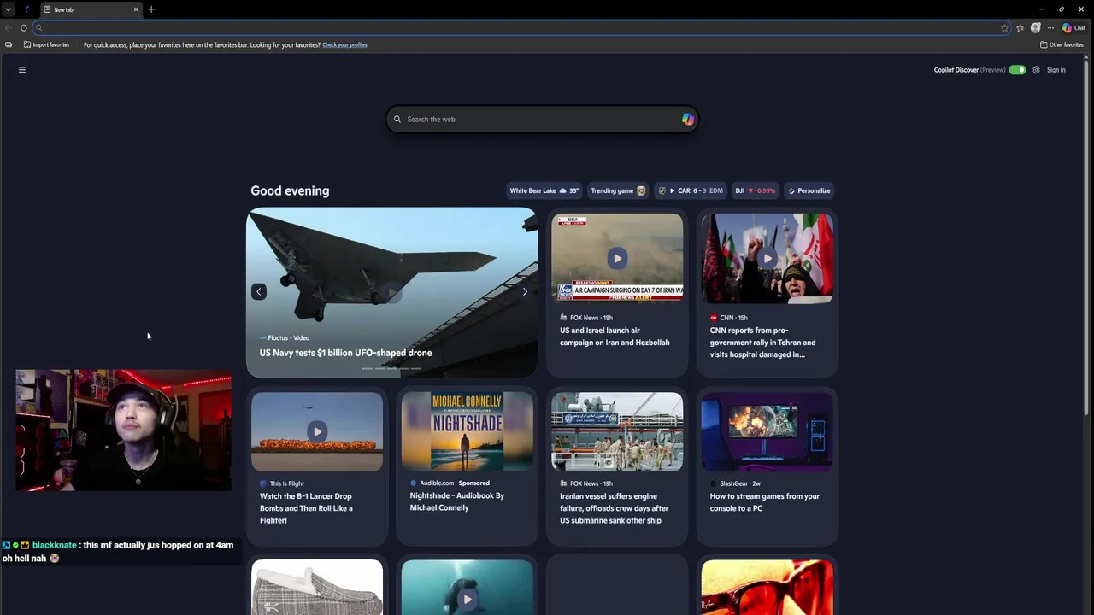1094x615 pixels.
Task: Open Iranian vessel suffers engine failure headline
Action: 615,508
